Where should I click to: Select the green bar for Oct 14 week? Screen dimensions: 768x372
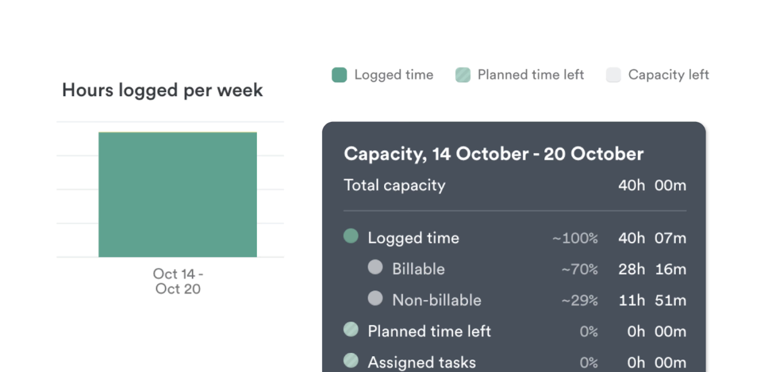177,194
